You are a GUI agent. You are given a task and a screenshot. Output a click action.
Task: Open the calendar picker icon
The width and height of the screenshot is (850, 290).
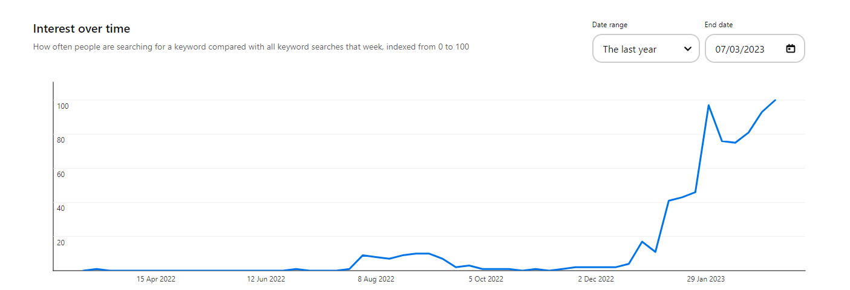pyautogui.click(x=790, y=49)
